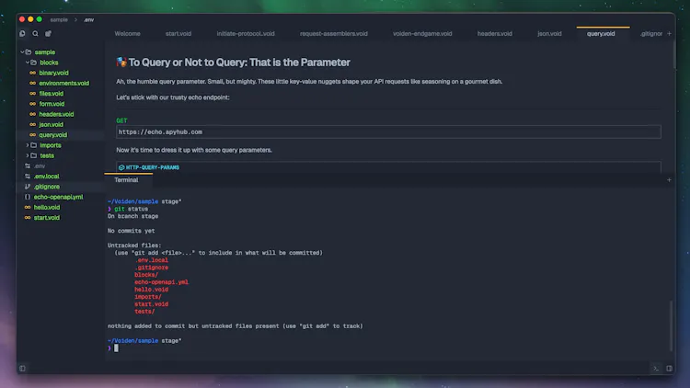The image size is (690, 388).
Task: Click 'No commits yet' terminal line
Action: pyautogui.click(x=132, y=231)
